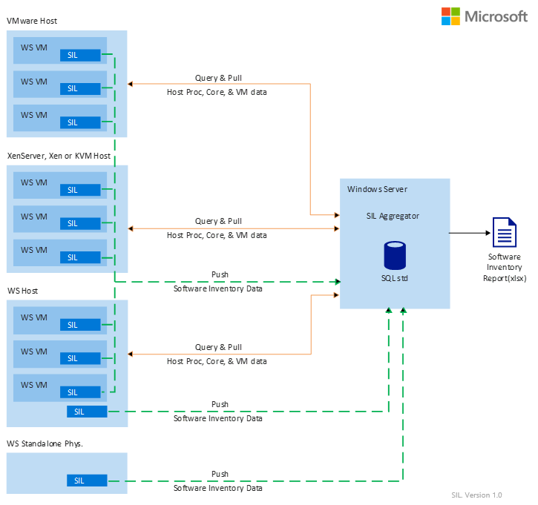Click "Host Proc, Core, & VM data" beside VMware Host
The width and height of the screenshot is (538, 505).
(217, 92)
